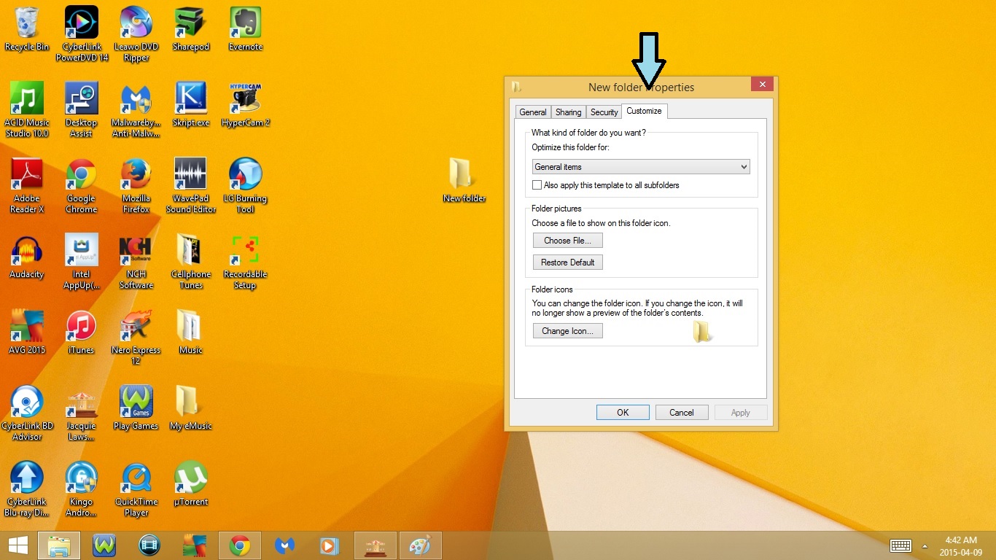Open the touch keyboard tray icon
996x560 pixels.
[901, 545]
